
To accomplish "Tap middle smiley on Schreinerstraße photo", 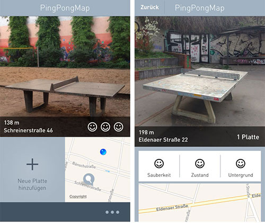I will [x=105, y=127].
